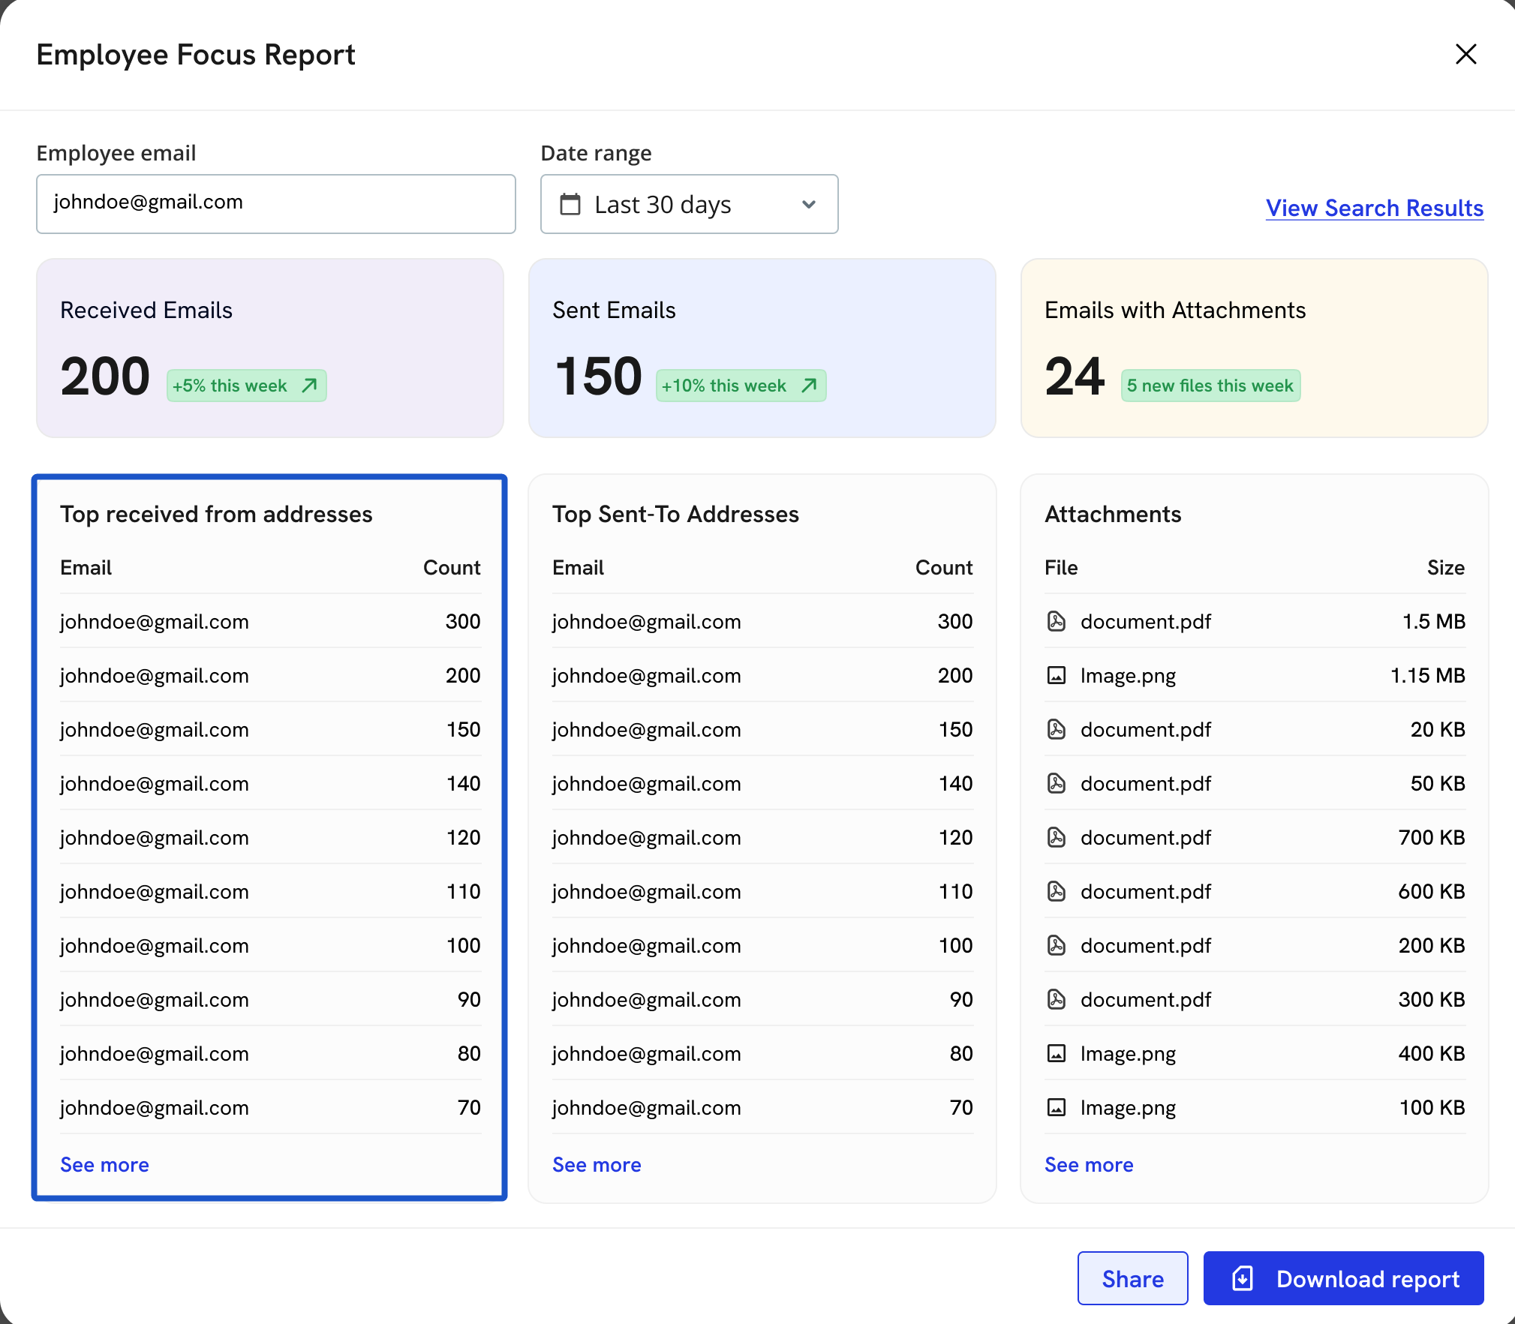Viewport: 1515px width, 1324px height.
Task: See more in the Attachments list
Action: point(1089,1164)
